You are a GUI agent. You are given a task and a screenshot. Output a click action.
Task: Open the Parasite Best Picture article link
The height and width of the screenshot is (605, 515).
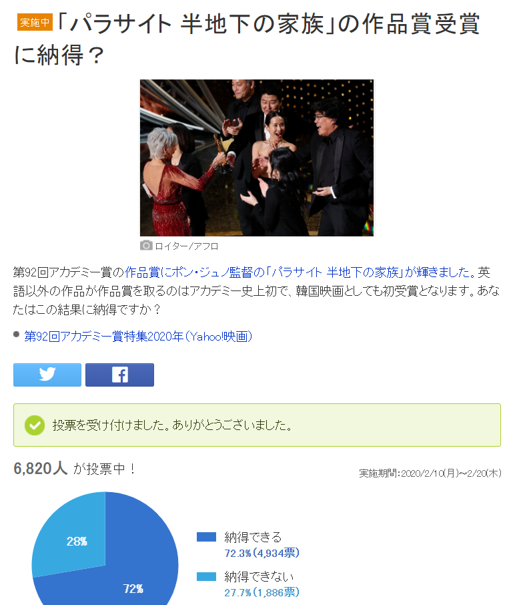click(x=298, y=272)
